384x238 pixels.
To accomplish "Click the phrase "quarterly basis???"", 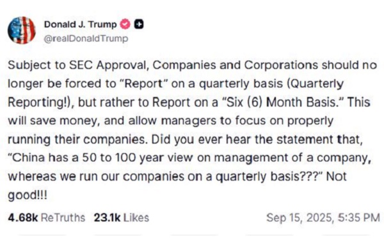I will pyautogui.click(x=271, y=177).
